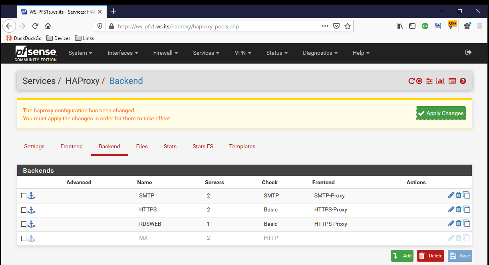
Task: Open the browser Library icon
Action: pyautogui.click(x=400, y=26)
